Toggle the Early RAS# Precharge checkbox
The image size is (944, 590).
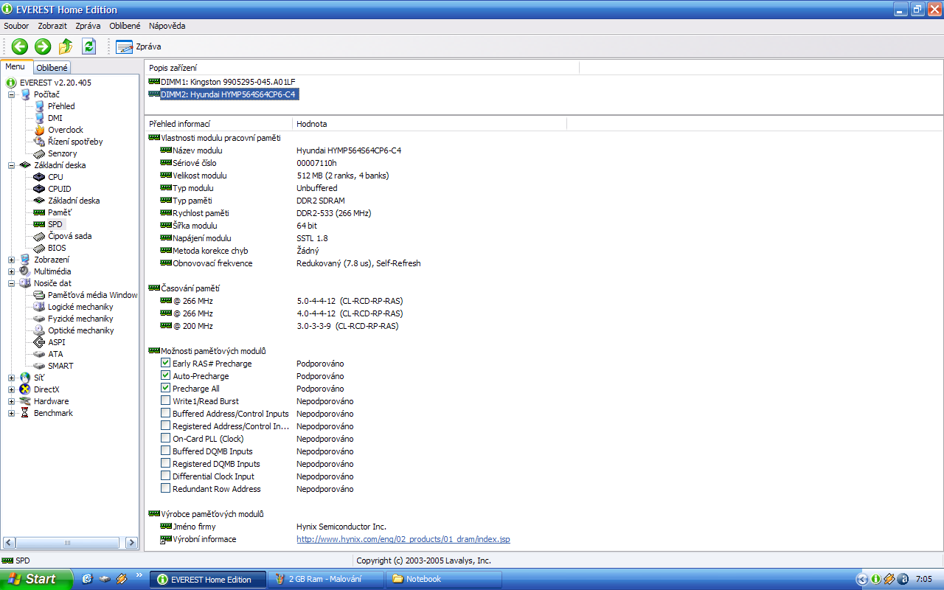click(165, 364)
